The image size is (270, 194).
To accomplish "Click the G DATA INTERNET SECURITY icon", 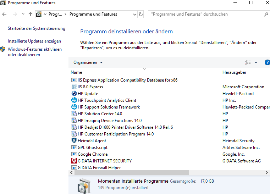I will (74, 161).
